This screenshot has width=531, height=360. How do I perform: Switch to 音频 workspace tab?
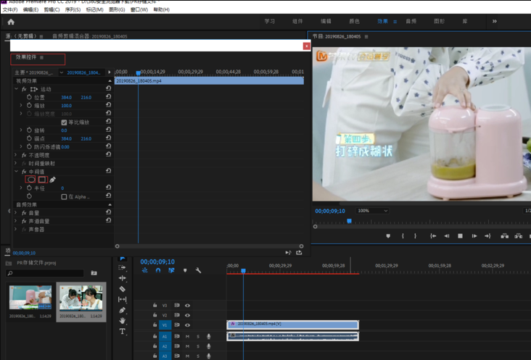coord(411,21)
